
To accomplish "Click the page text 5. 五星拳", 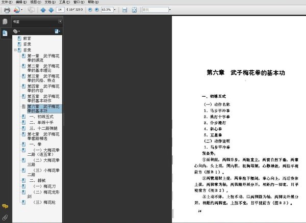I will [x=213, y=135].
